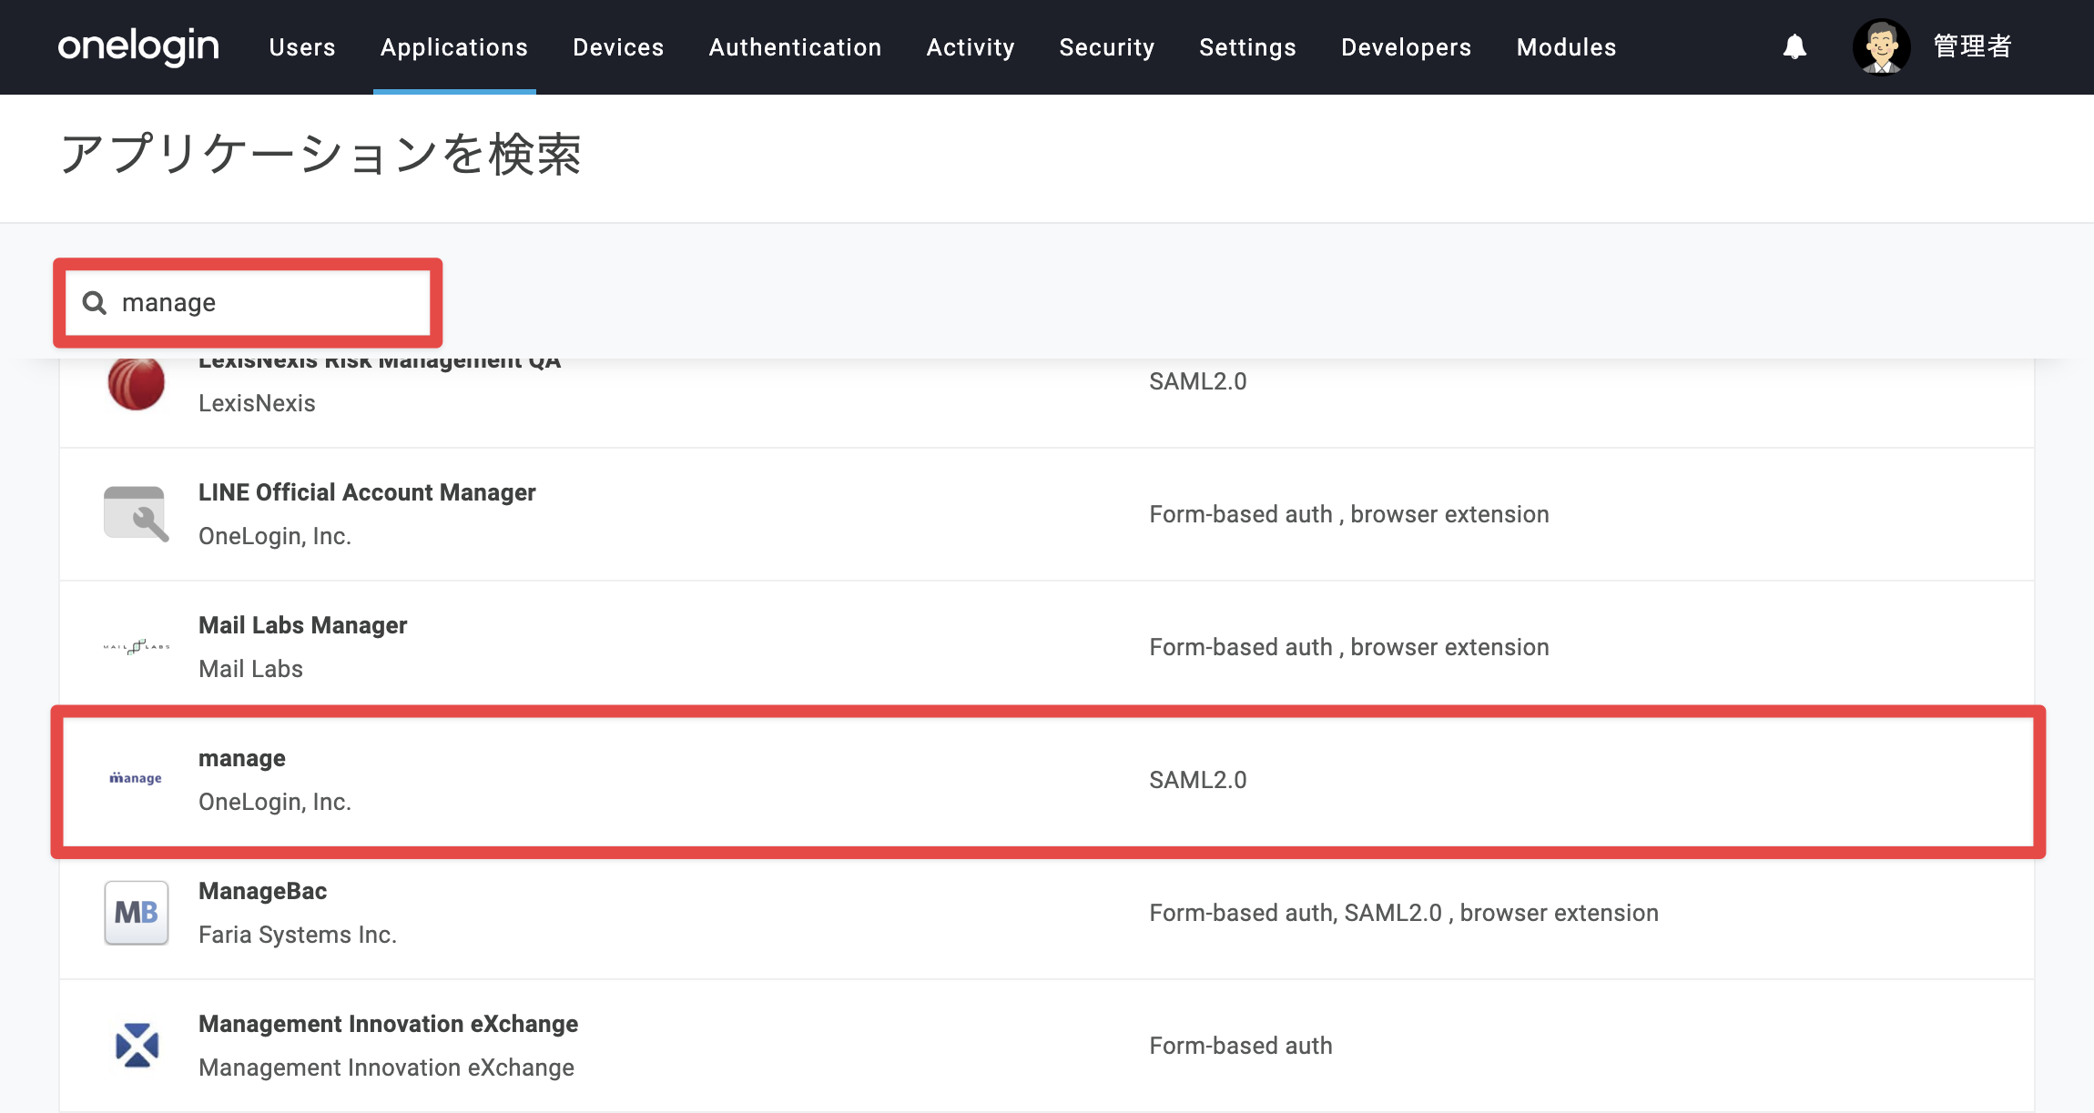The height and width of the screenshot is (1113, 2094).
Task: Open the Security menu
Action: coord(1107,47)
